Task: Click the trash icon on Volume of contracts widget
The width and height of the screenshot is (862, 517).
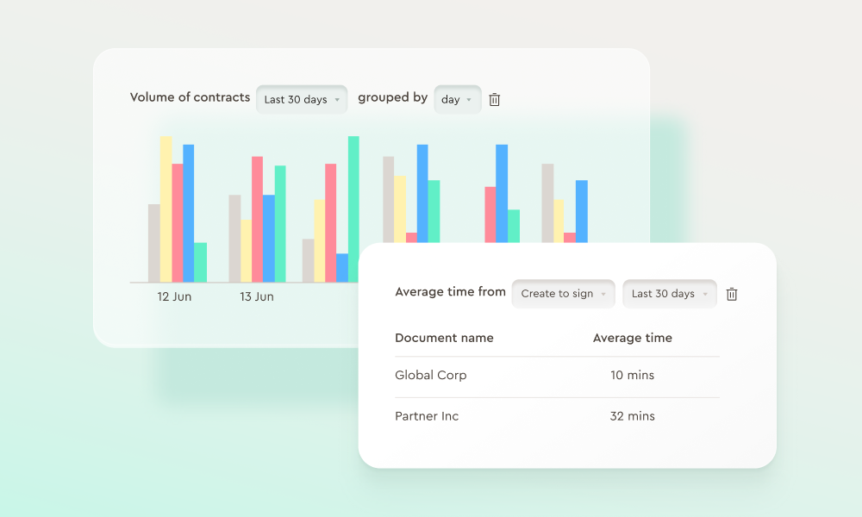Action: point(494,99)
